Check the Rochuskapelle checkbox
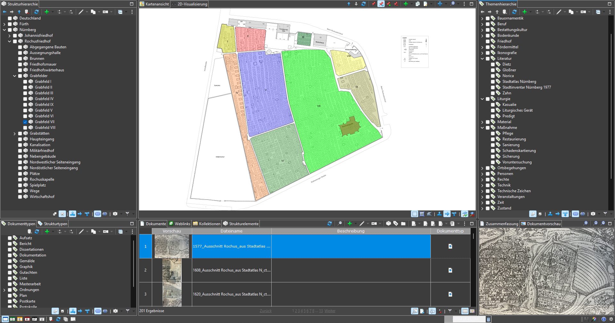The width and height of the screenshot is (615, 323). (20, 179)
